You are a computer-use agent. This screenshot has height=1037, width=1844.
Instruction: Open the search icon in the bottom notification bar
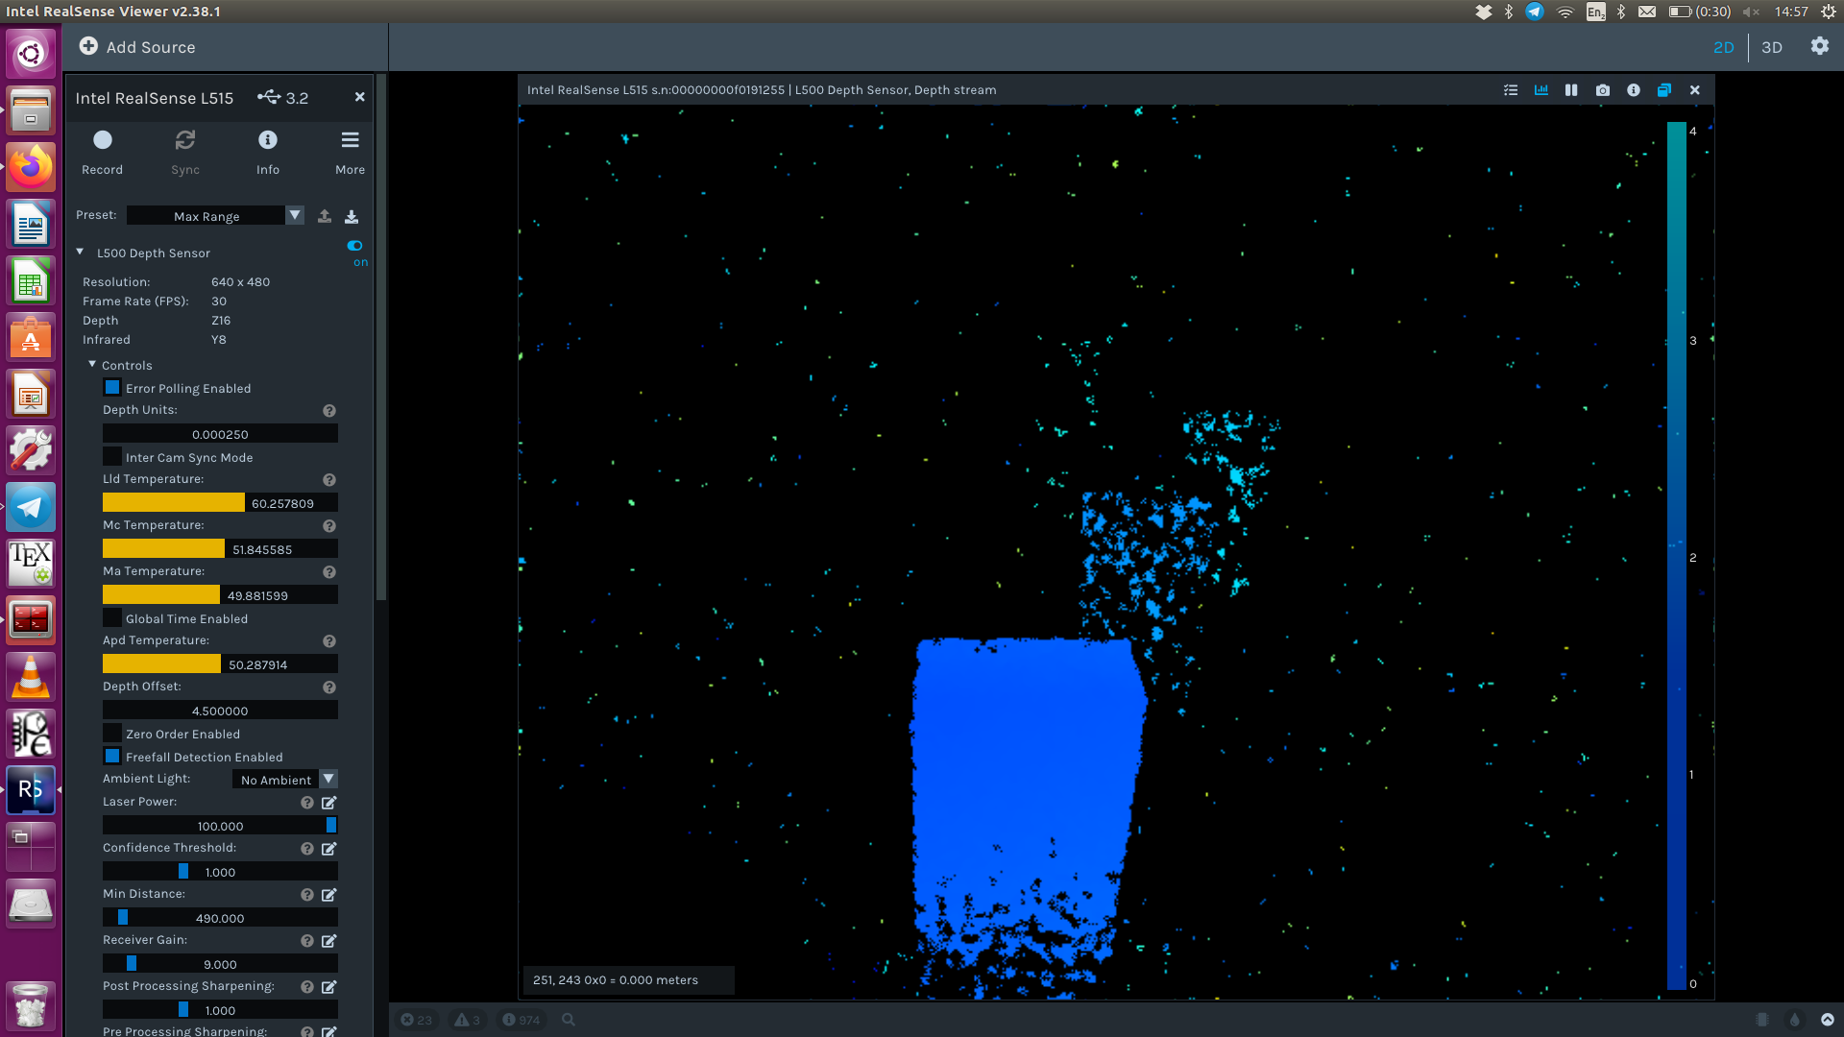point(569,1020)
